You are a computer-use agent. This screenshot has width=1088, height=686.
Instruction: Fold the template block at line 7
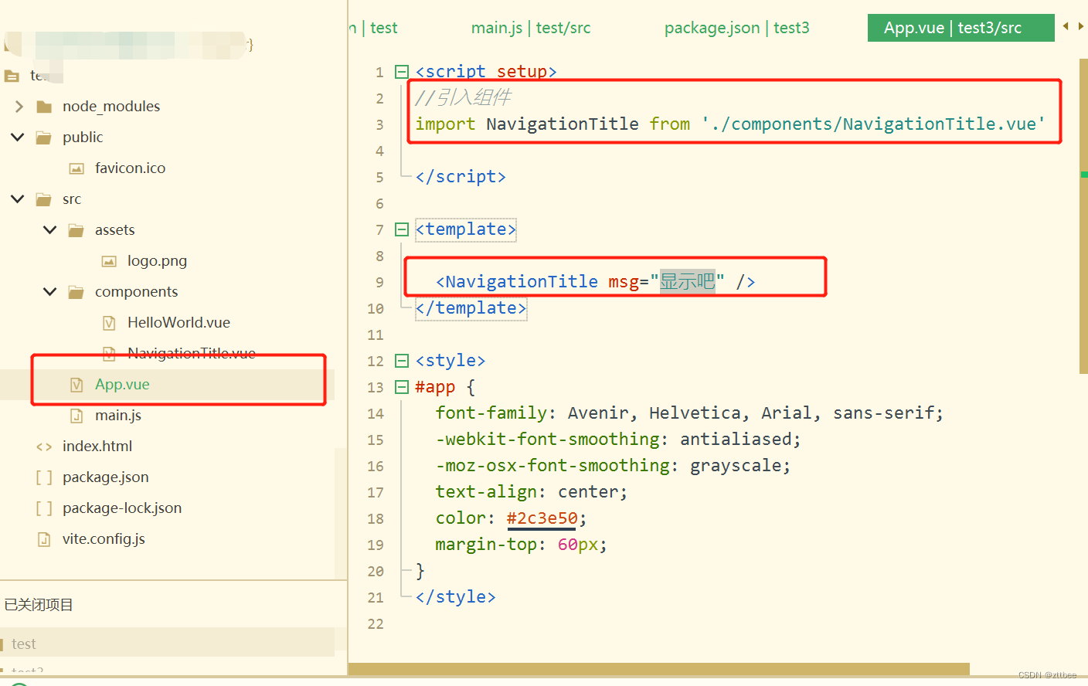coord(401,229)
